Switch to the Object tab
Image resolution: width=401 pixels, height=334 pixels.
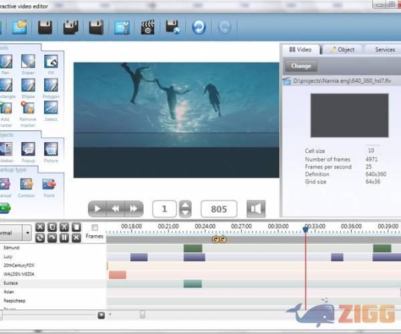(x=343, y=49)
